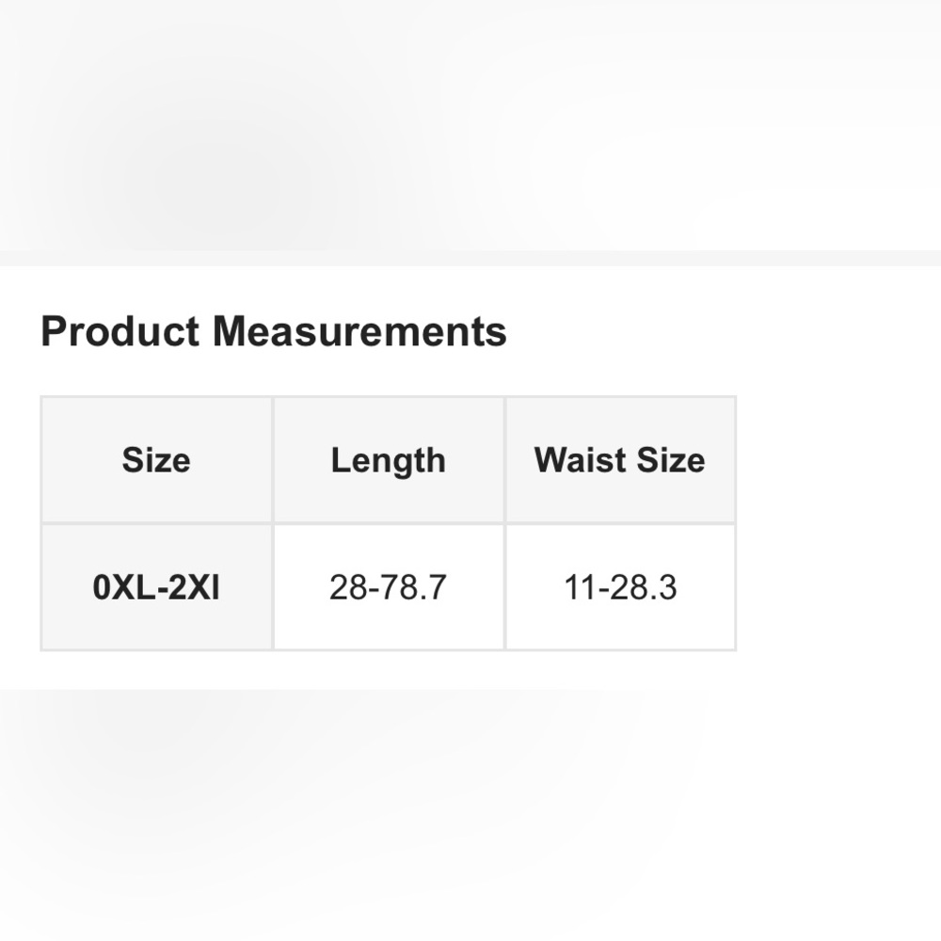The width and height of the screenshot is (941, 941).
Task: Click the "28-78.7" length value cell
Action: 389,587
